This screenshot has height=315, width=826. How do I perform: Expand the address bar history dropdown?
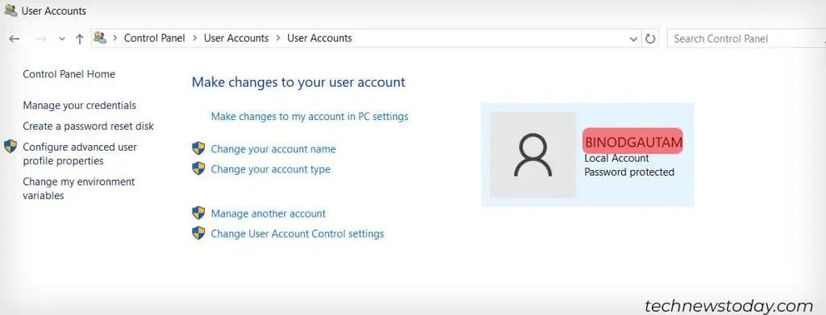pos(634,39)
